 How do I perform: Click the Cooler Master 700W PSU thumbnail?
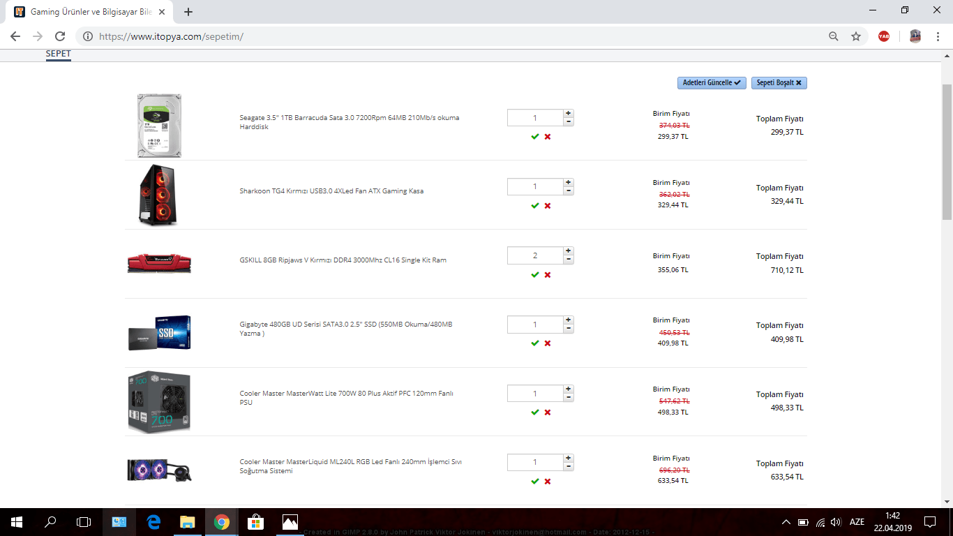pyautogui.click(x=159, y=402)
